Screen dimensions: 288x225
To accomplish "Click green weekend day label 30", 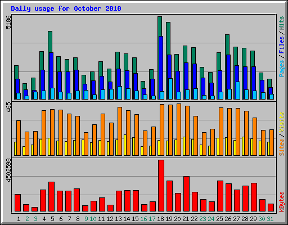I will tap(262, 219).
